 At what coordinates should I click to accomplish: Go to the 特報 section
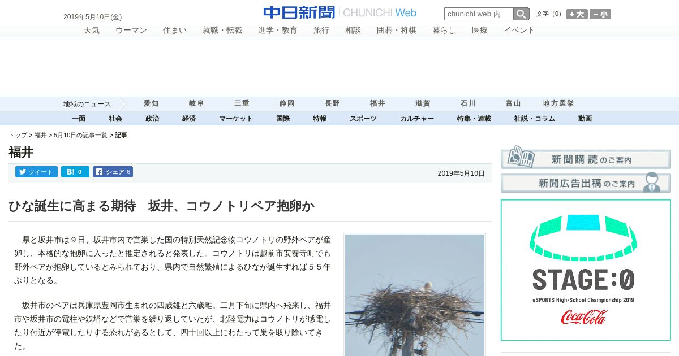320,119
